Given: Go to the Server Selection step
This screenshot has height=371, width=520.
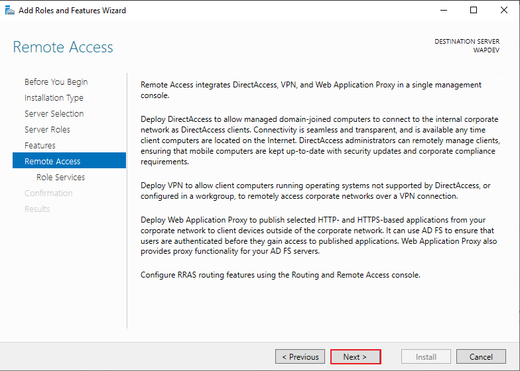Looking at the screenshot, I should pos(54,114).
